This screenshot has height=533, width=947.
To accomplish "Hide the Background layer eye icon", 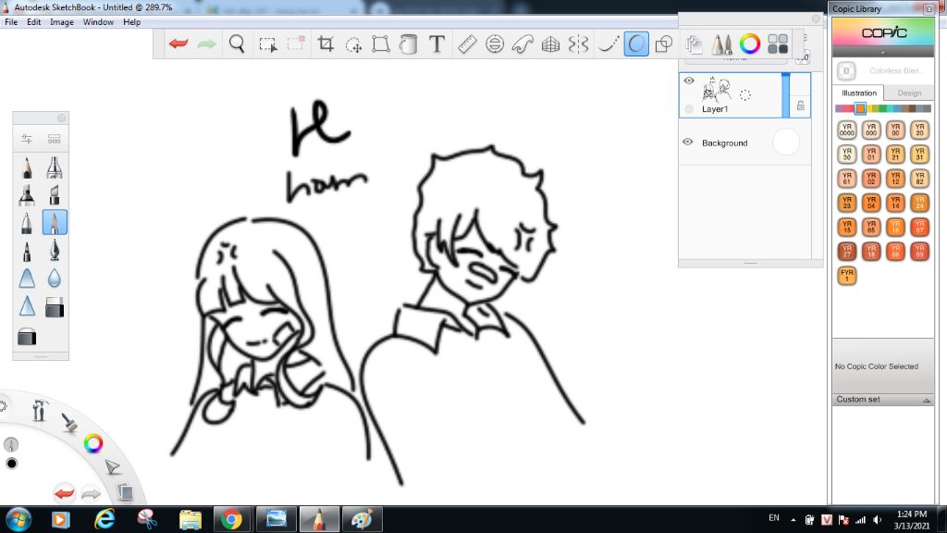I will (688, 142).
